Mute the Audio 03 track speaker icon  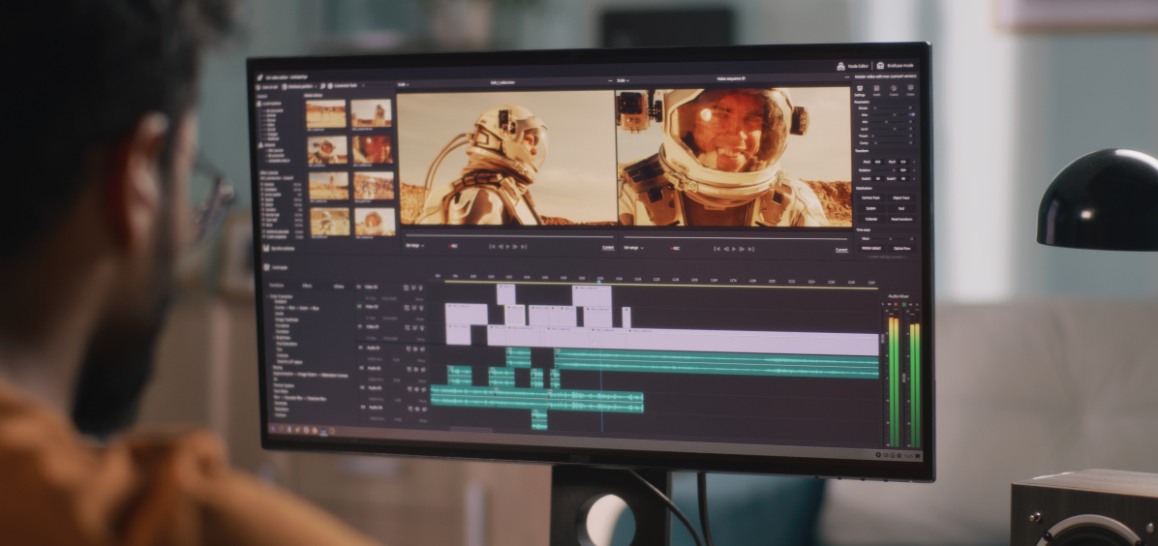coord(424,389)
